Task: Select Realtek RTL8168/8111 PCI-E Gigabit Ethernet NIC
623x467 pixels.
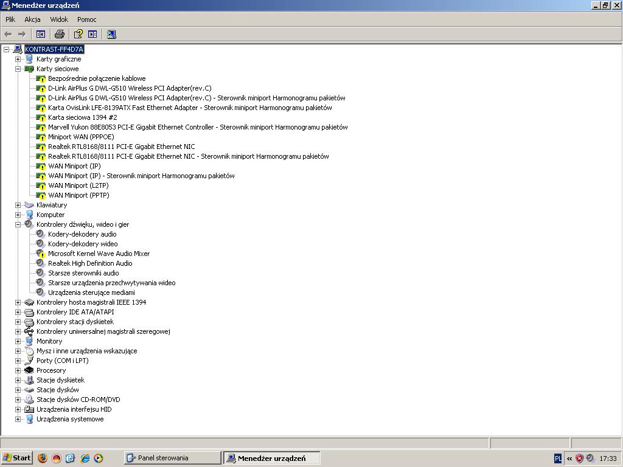Action: [122, 147]
